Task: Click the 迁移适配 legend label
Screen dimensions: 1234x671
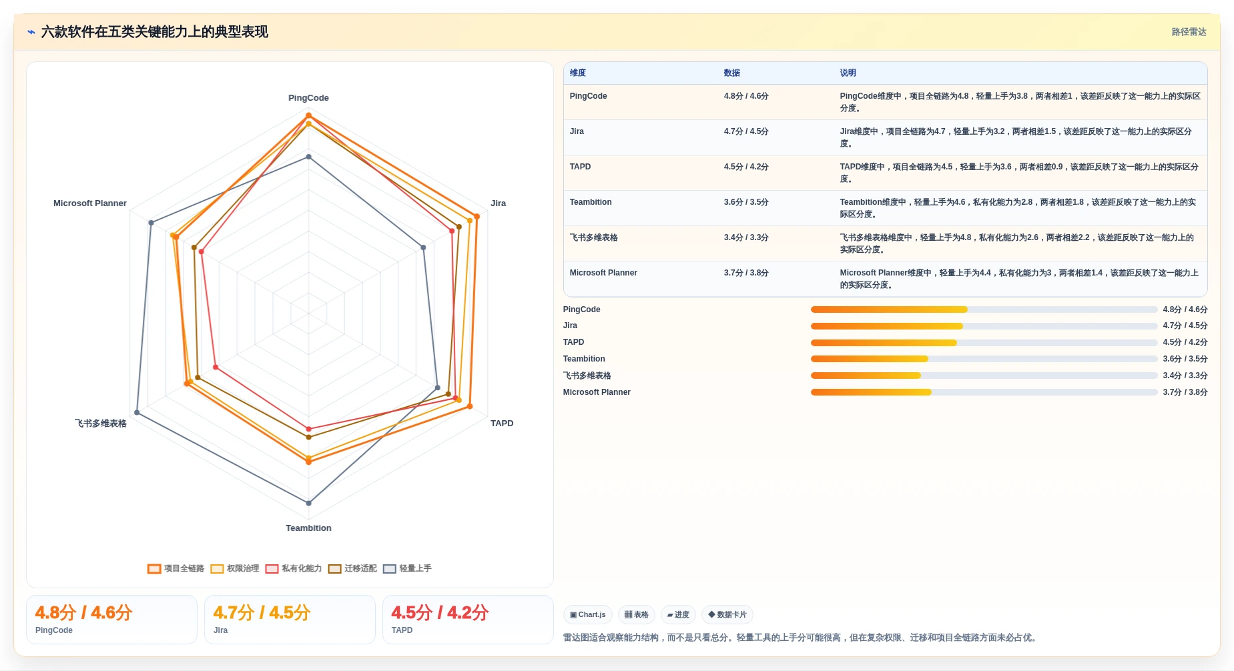Action: [x=360, y=569]
